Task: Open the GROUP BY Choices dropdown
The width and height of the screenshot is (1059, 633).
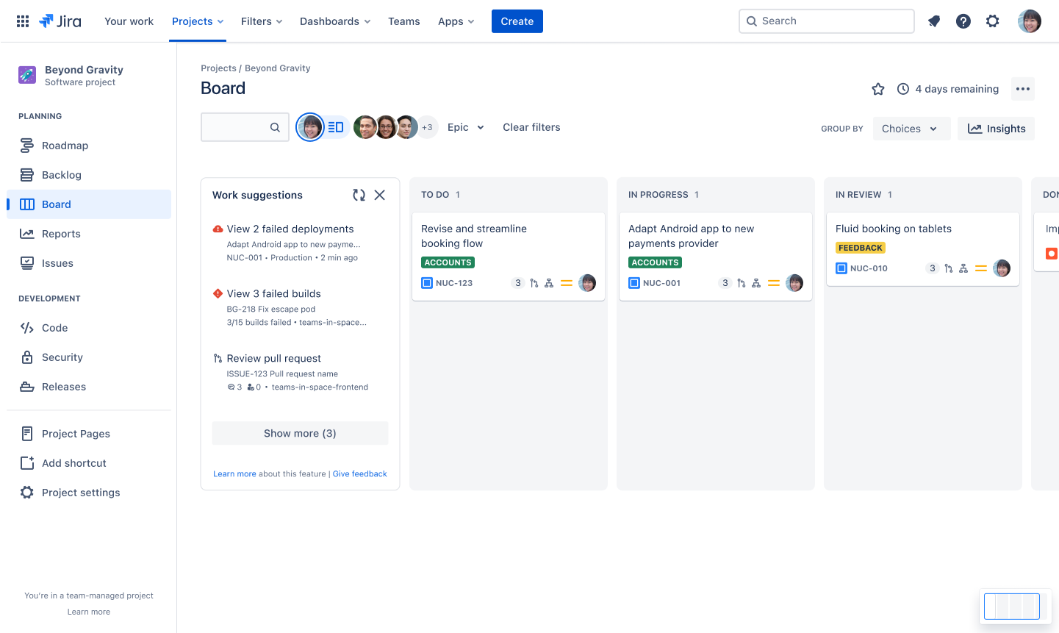Action: (x=911, y=128)
